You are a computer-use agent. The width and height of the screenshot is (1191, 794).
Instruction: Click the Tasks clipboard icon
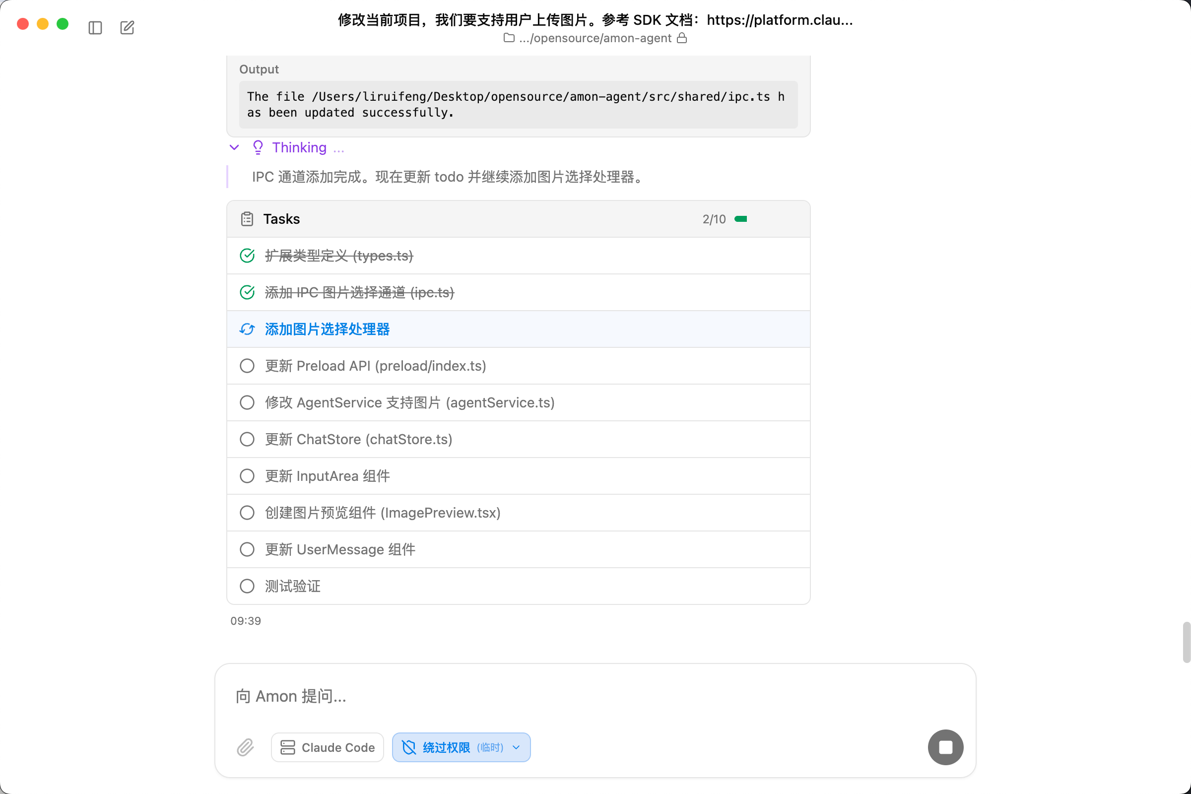[247, 219]
